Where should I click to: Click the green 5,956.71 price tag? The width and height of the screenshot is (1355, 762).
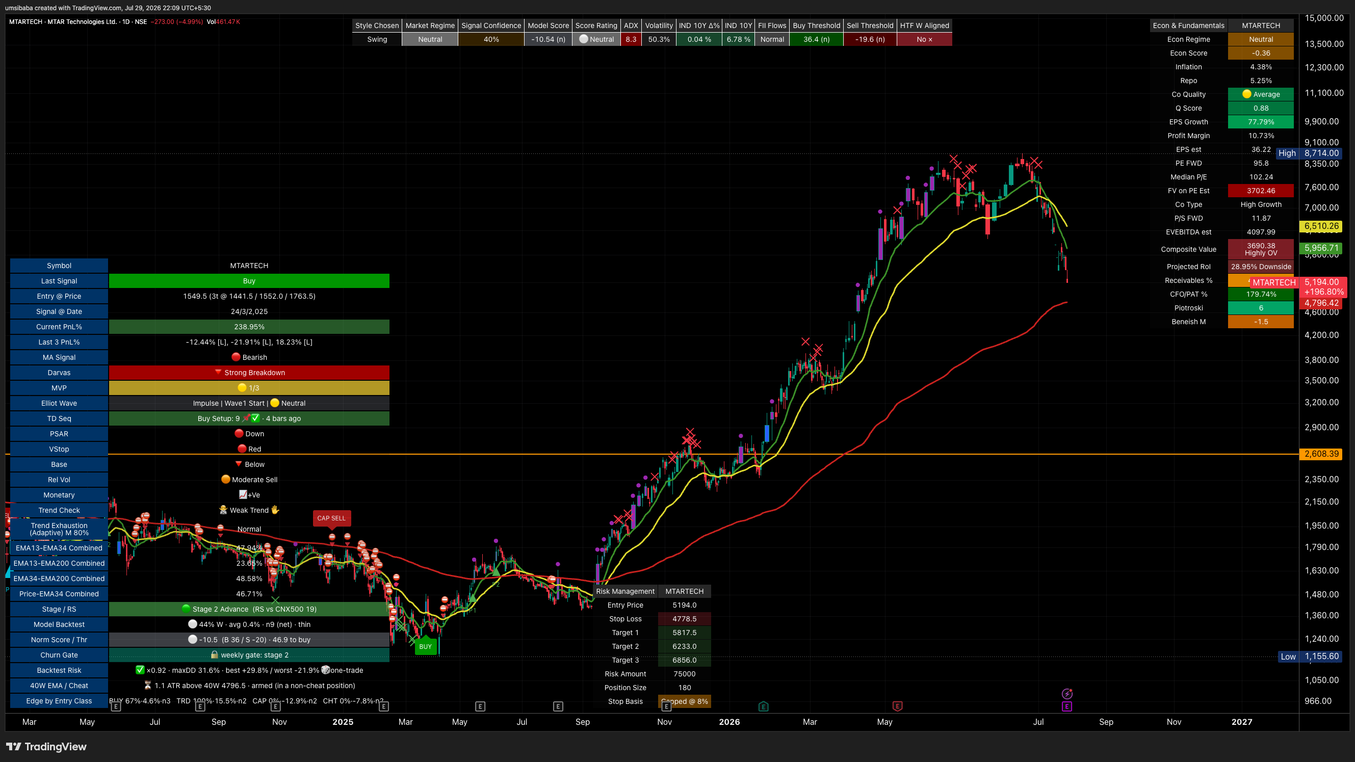[1321, 248]
